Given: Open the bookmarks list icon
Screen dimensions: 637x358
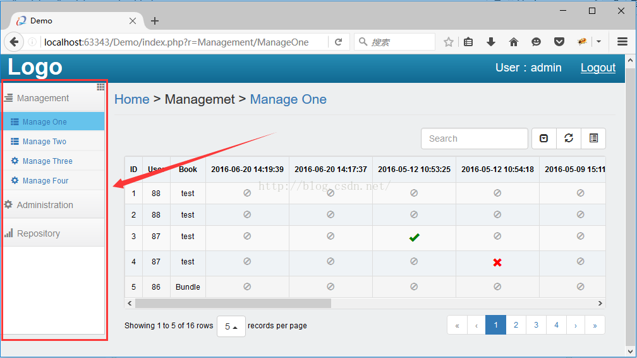Looking at the screenshot, I should (x=468, y=42).
